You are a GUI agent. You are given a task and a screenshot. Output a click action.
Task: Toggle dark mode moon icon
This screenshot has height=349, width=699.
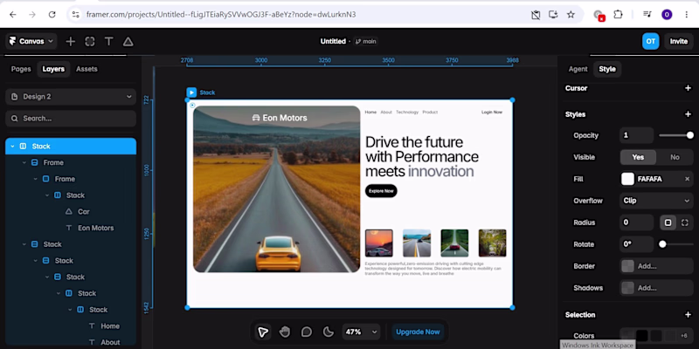click(x=329, y=332)
